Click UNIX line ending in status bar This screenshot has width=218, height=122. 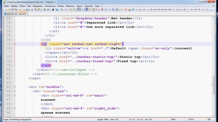click(x=173, y=119)
